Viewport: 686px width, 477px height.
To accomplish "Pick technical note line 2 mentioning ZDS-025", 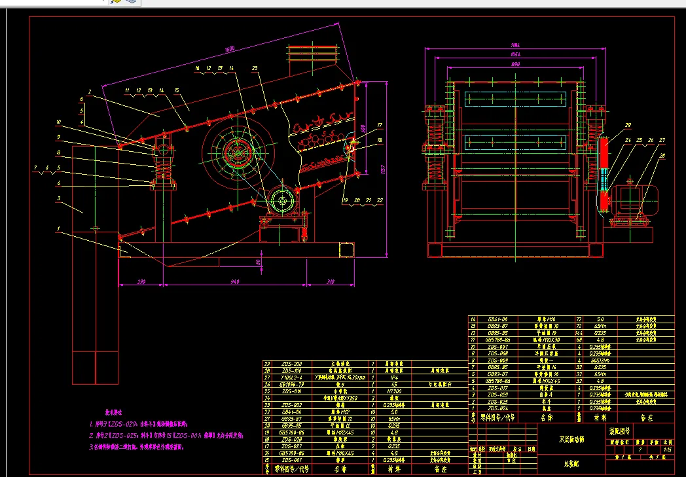I will (x=166, y=436).
